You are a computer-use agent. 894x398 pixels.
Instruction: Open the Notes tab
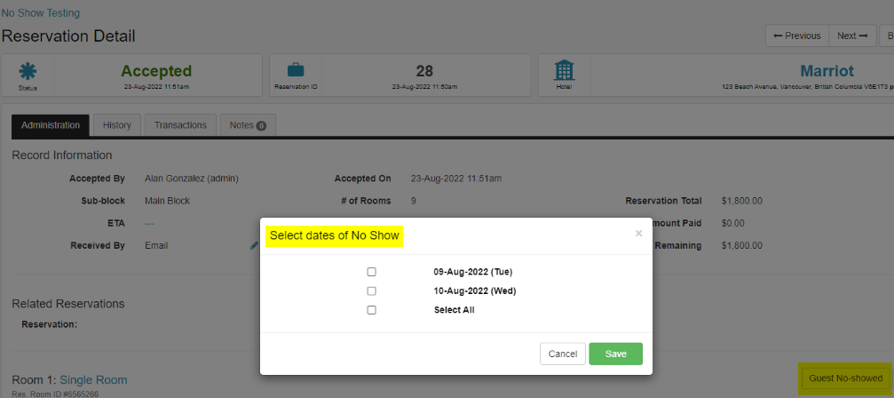(x=248, y=125)
